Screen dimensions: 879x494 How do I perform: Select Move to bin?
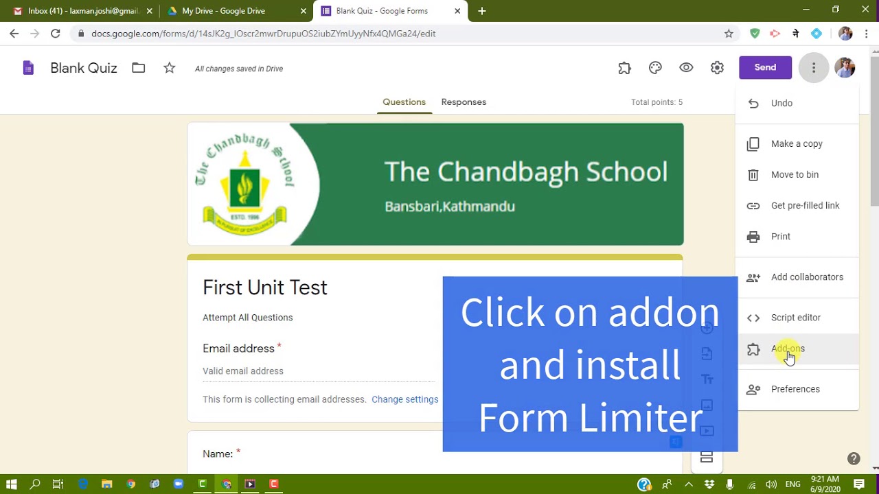point(797,174)
